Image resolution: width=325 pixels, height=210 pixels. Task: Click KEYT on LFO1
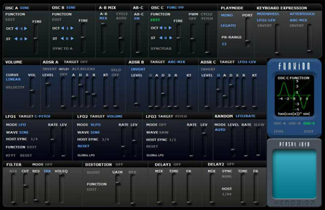click(x=11, y=156)
